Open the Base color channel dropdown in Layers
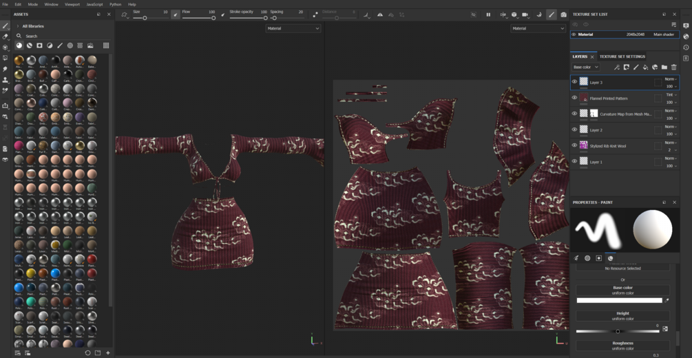Image resolution: width=692 pixels, height=358 pixels. pos(586,67)
